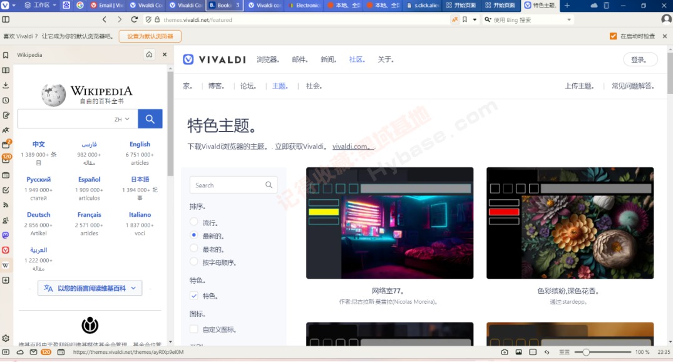Screen dimensions: 673x362
Task: Open the History panel clock icon
Action: (x=6, y=100)
